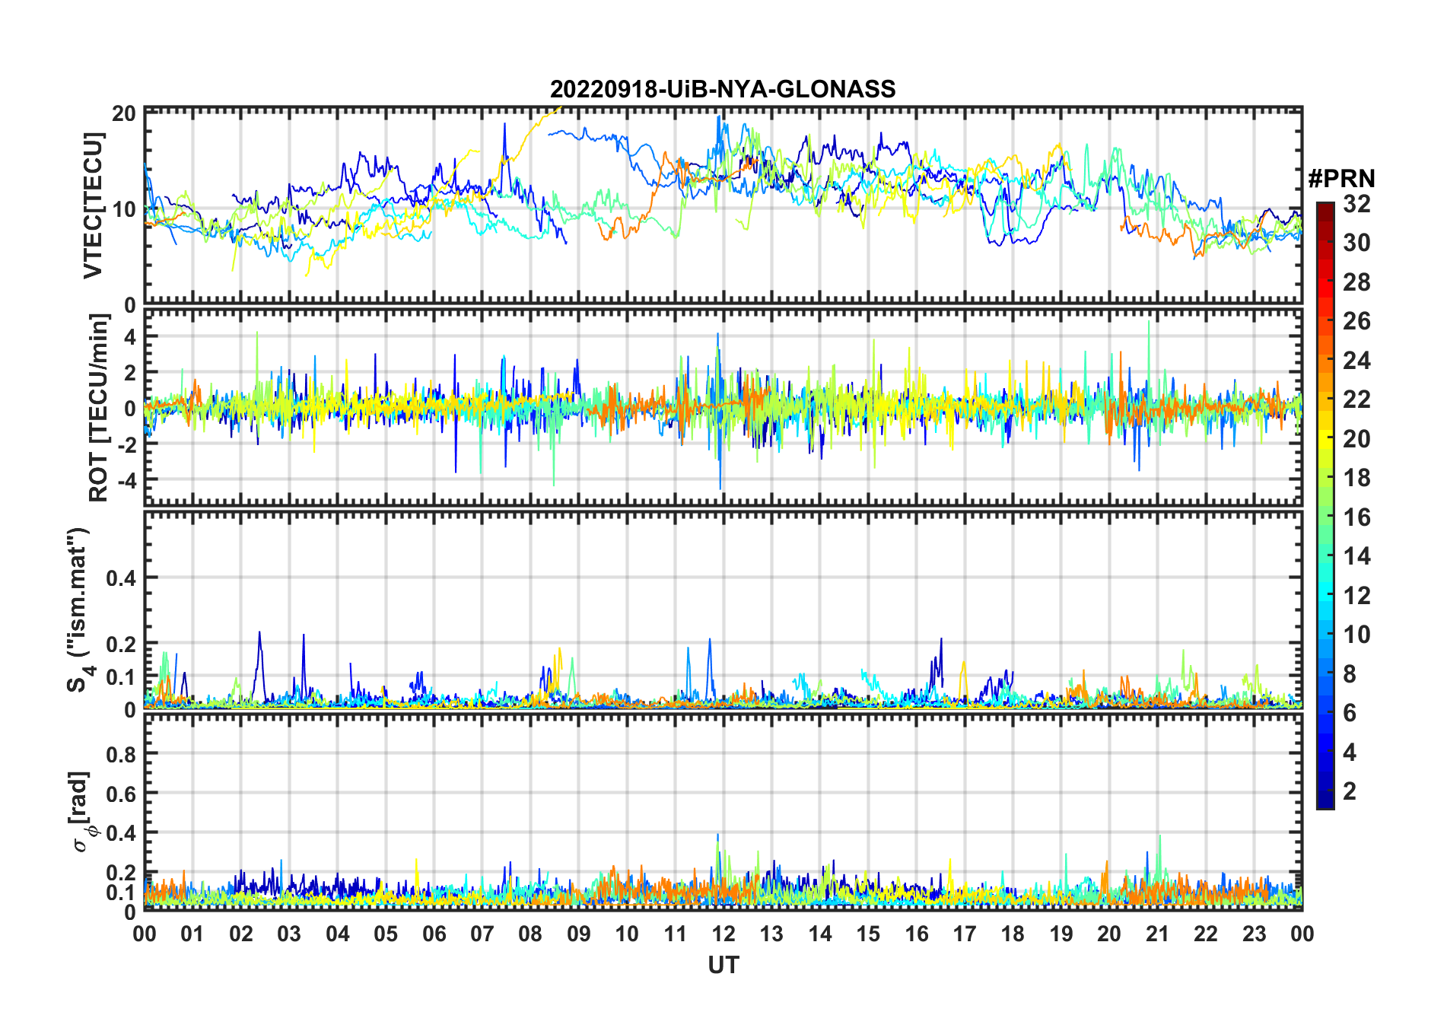Select colorbar tick label "24"
Image resolution: width=1447 pixels, height=1012 pixels.
pyautogui.click(x=1356, y=361)
